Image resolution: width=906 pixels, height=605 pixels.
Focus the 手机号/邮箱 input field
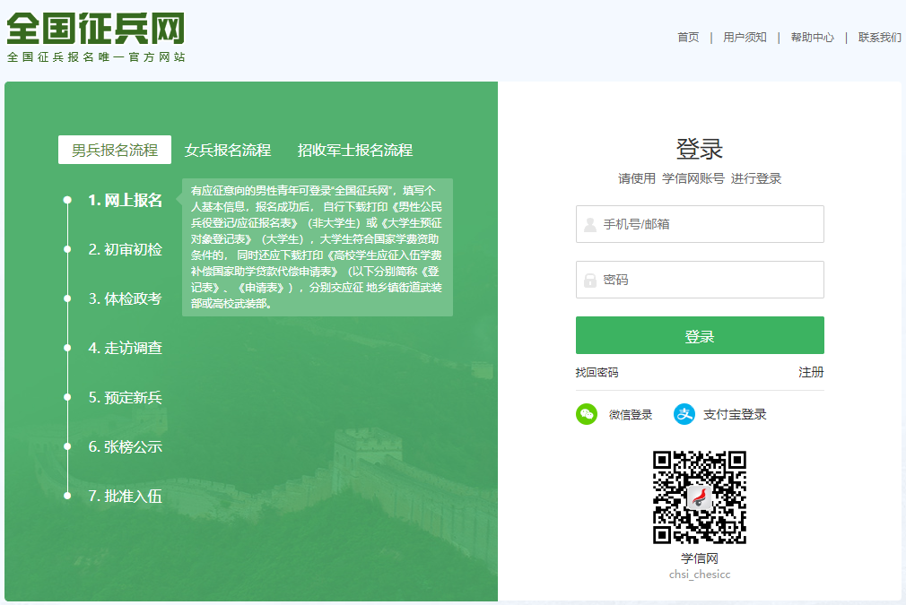click(700, 224)
